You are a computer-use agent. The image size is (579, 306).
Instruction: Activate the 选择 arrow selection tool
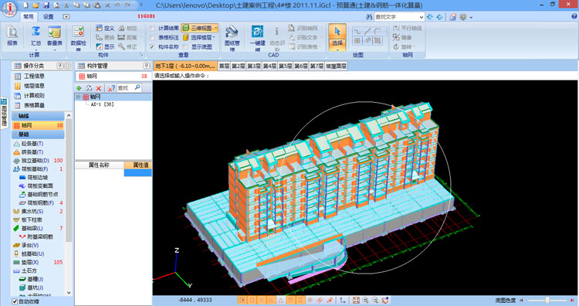[x=337, y=37]
